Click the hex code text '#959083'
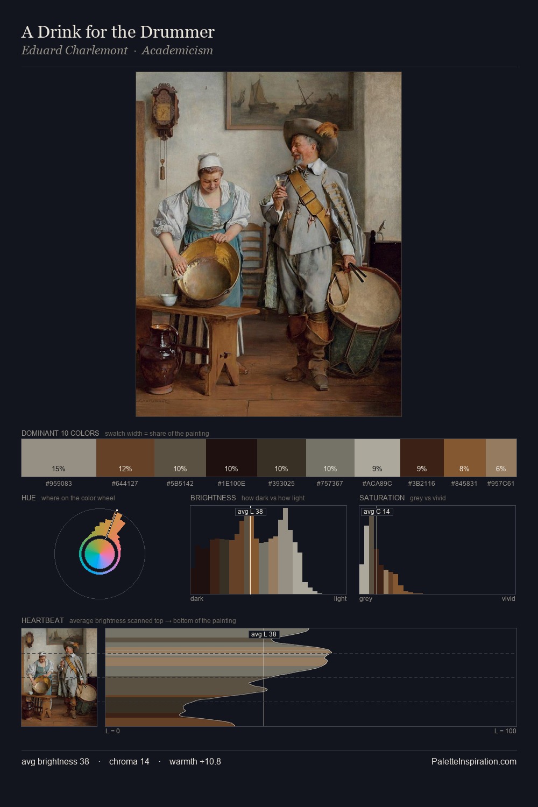The image size is (538, 807). pyautogui.click(x=59, y=483)
